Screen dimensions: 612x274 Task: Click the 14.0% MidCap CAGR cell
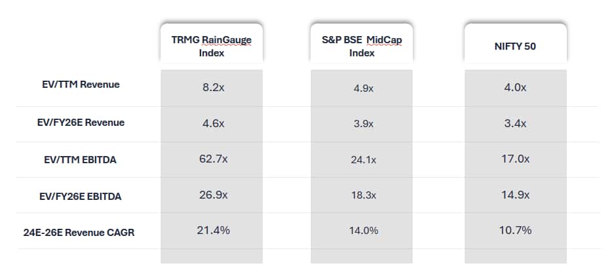(x=362, y=231)
